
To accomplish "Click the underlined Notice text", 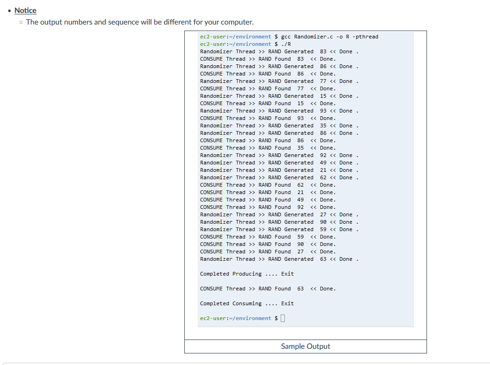I will 25,10.
